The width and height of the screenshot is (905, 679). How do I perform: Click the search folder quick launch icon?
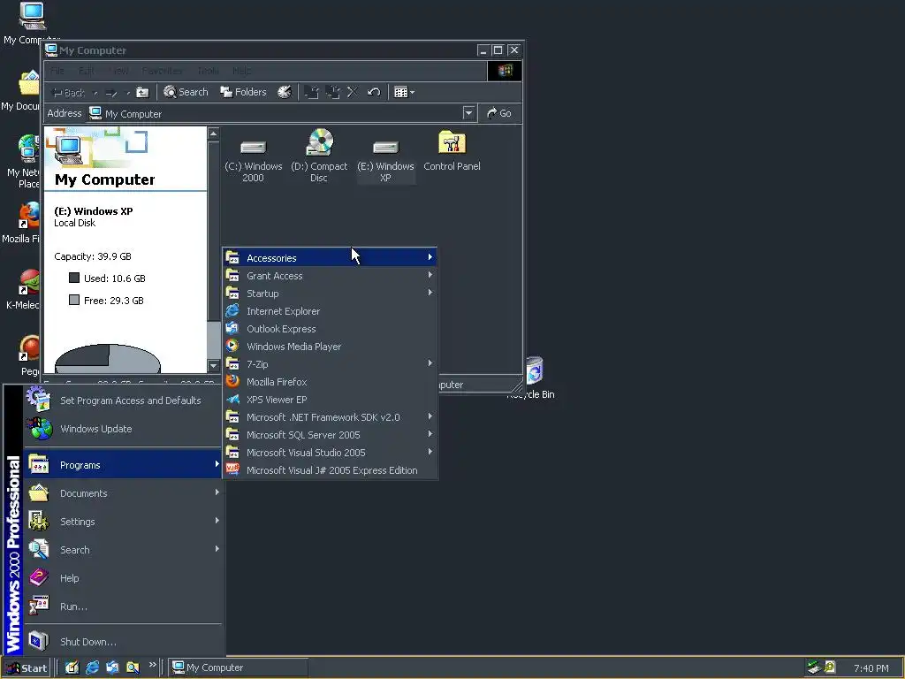pos(133,668)
